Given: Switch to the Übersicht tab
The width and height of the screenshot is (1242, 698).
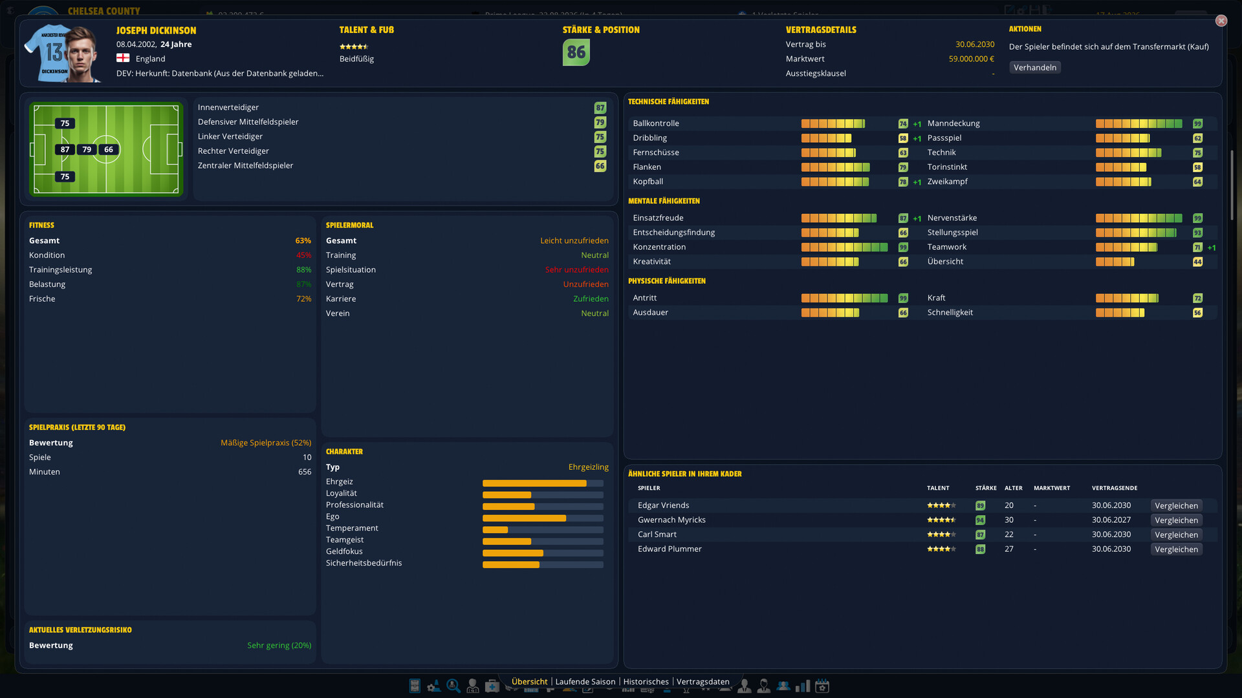Looking at the screenshot, I should [529, 681].
